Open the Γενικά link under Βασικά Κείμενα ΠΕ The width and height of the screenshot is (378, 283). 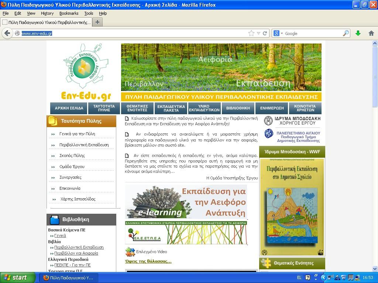coord(60,235)
